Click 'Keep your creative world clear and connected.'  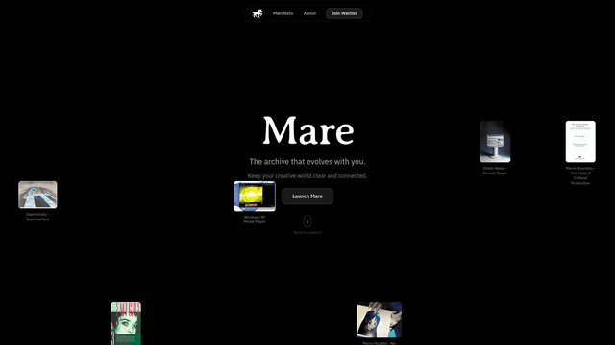click(x=307, y=176)
